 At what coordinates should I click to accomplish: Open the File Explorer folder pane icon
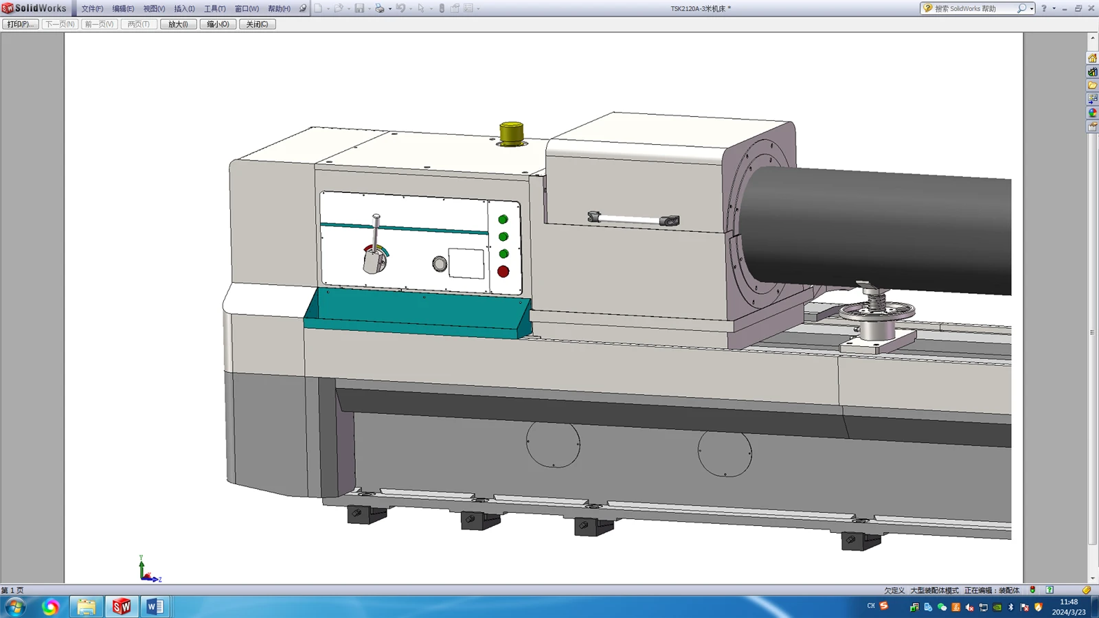pos(1092,86)
